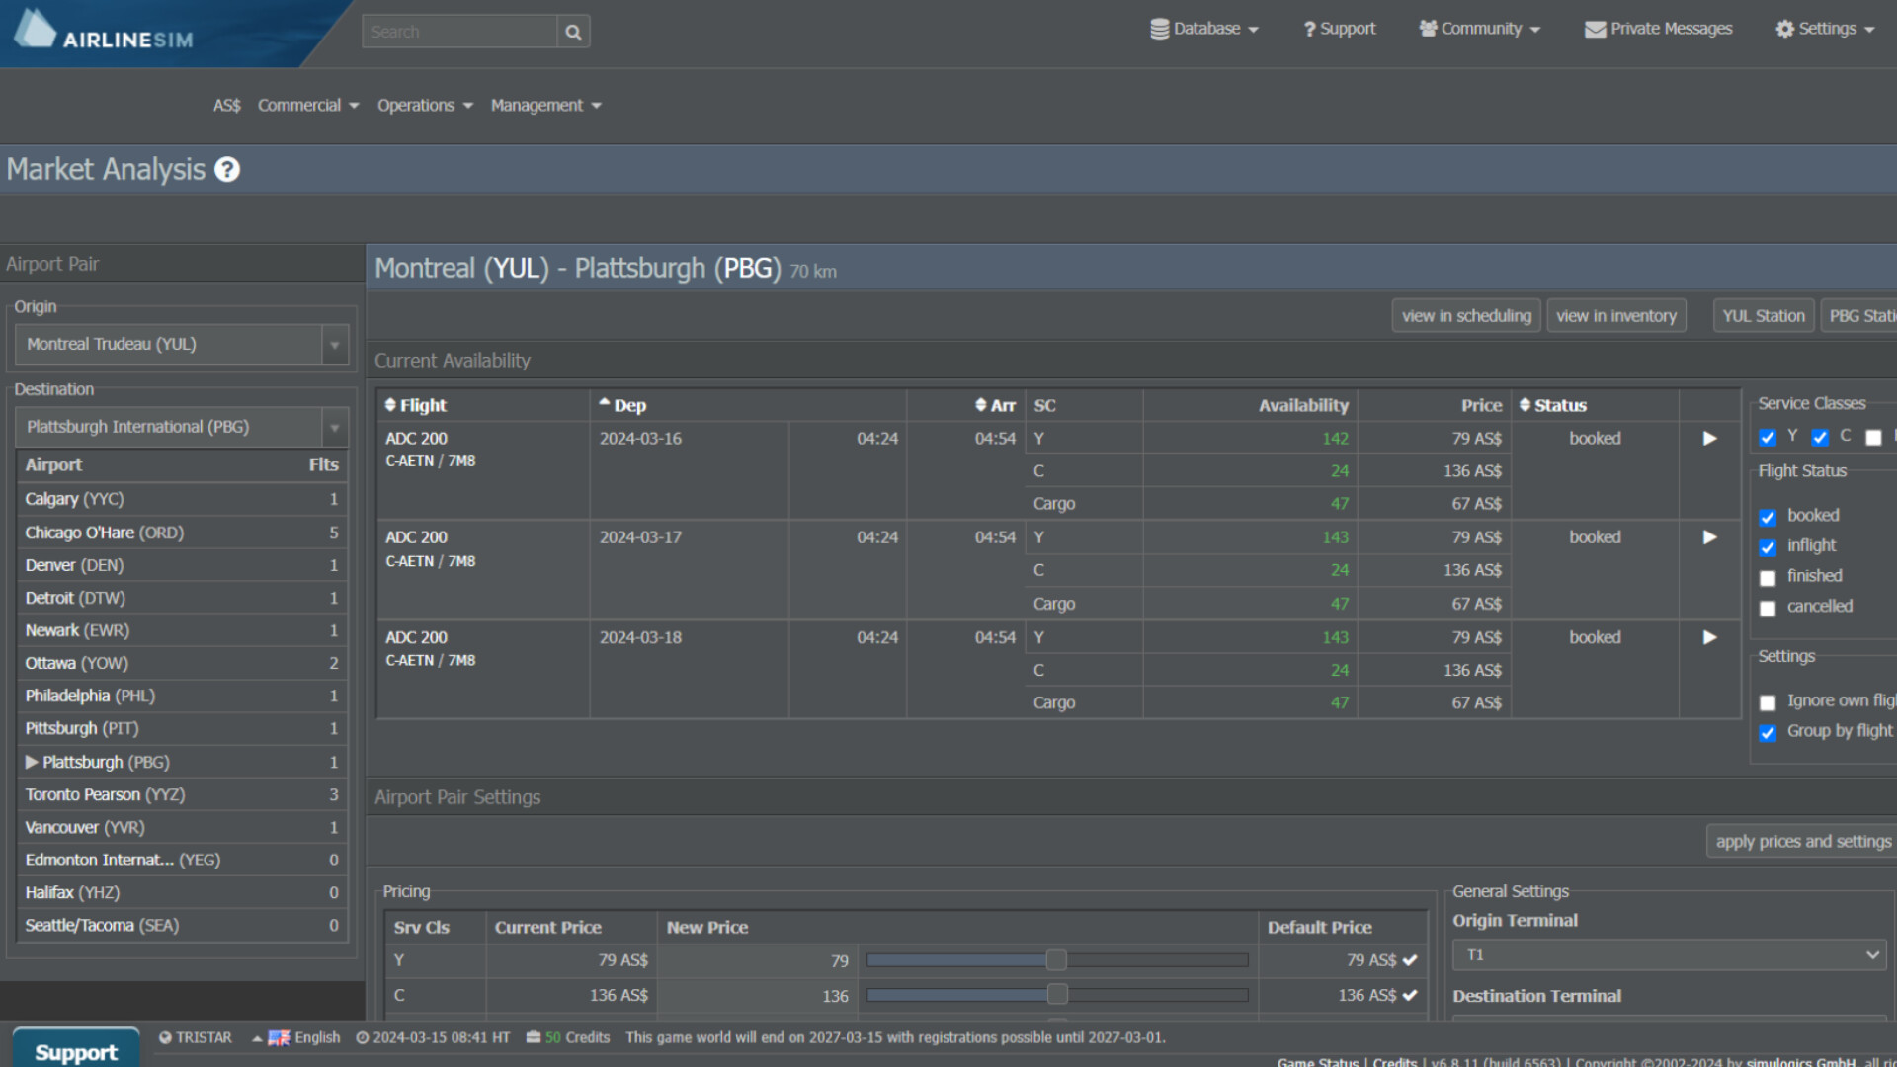Open the Market Analysis help icon

[x=227, y=169]
